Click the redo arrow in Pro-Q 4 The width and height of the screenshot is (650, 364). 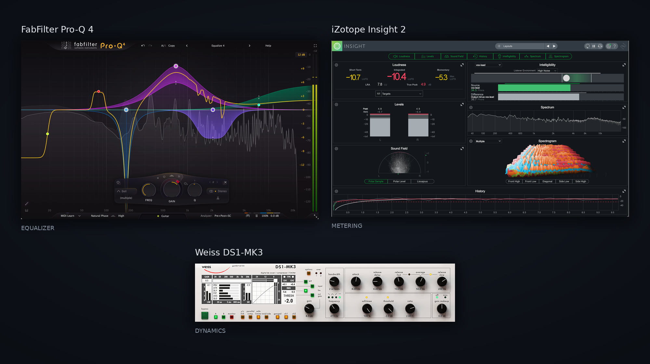tap(150, 45)
